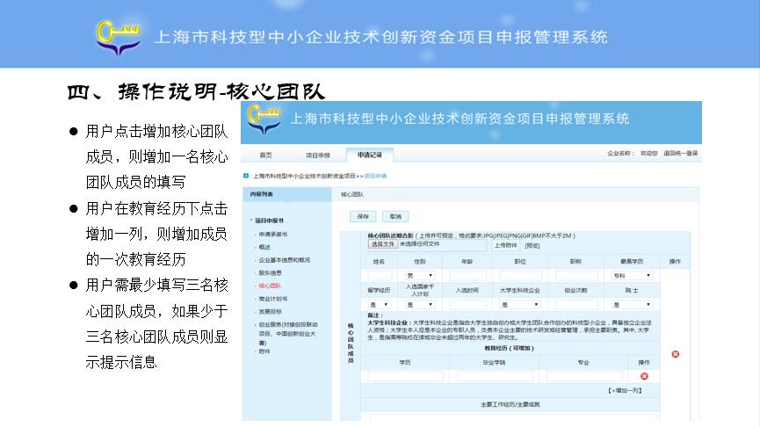760x427 pixels.
Task: Click the 学历 (degree) input under education history
Action: pyautogui.click(x=406, y=376)
